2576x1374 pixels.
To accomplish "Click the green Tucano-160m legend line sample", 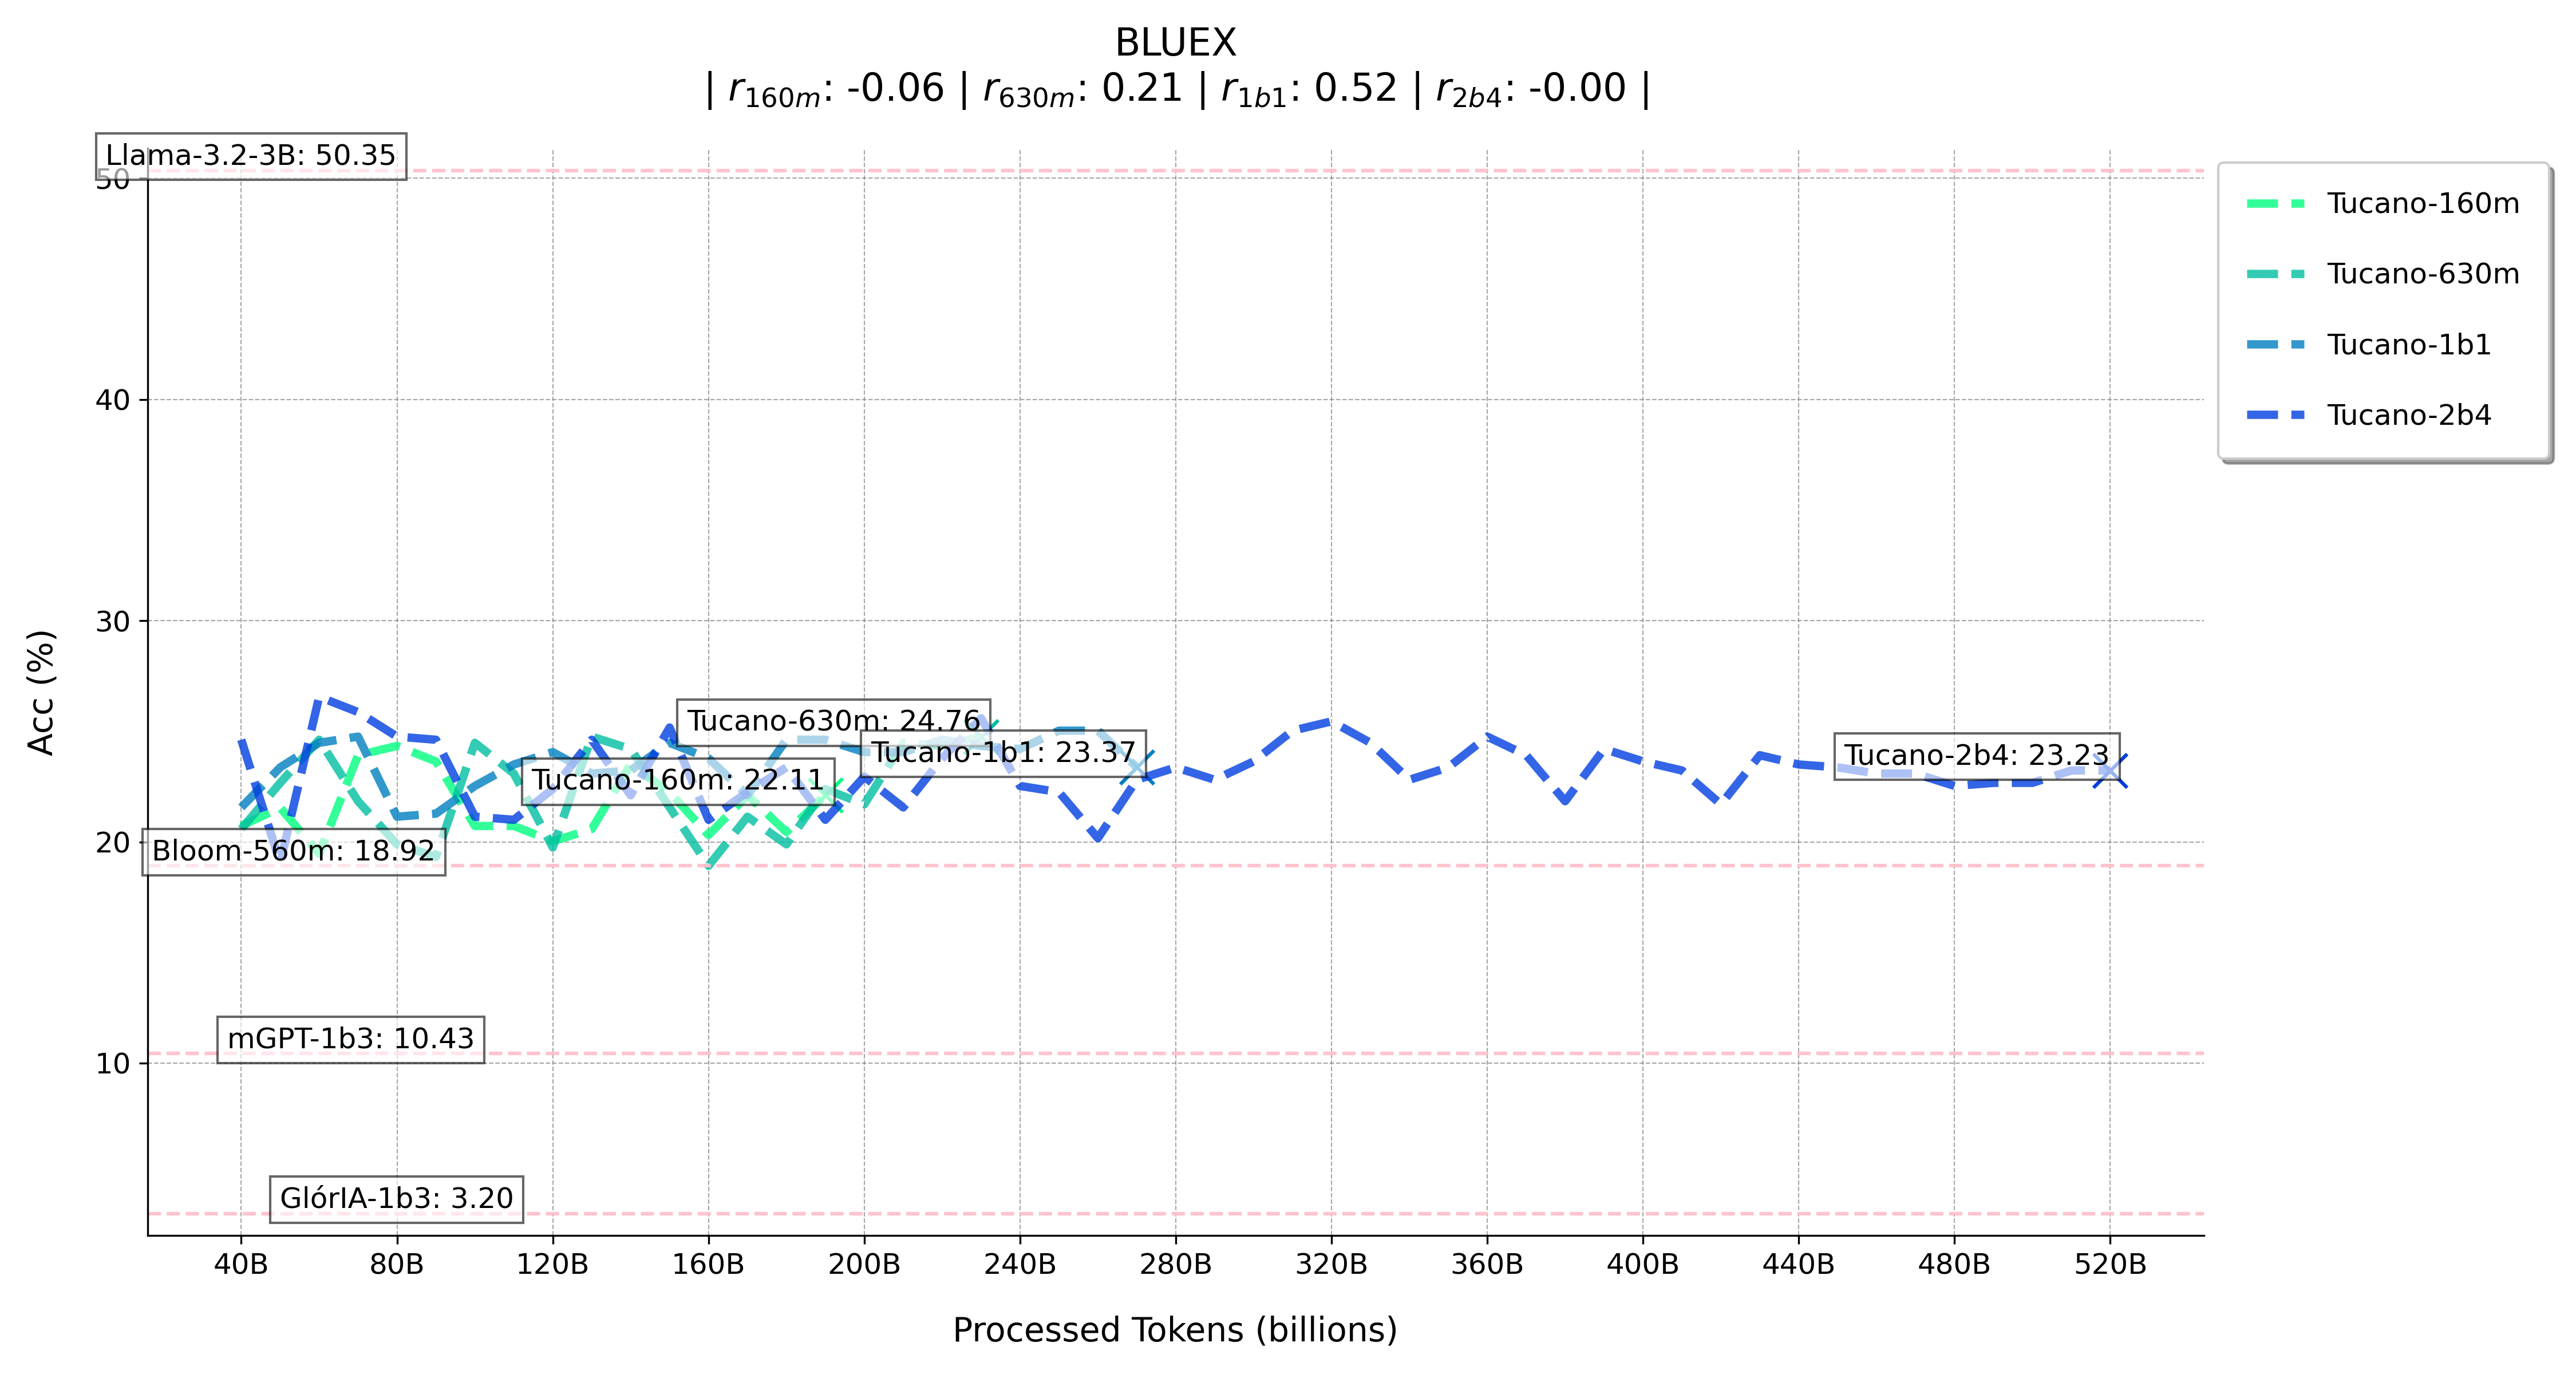I will (x=2275, y=204).
